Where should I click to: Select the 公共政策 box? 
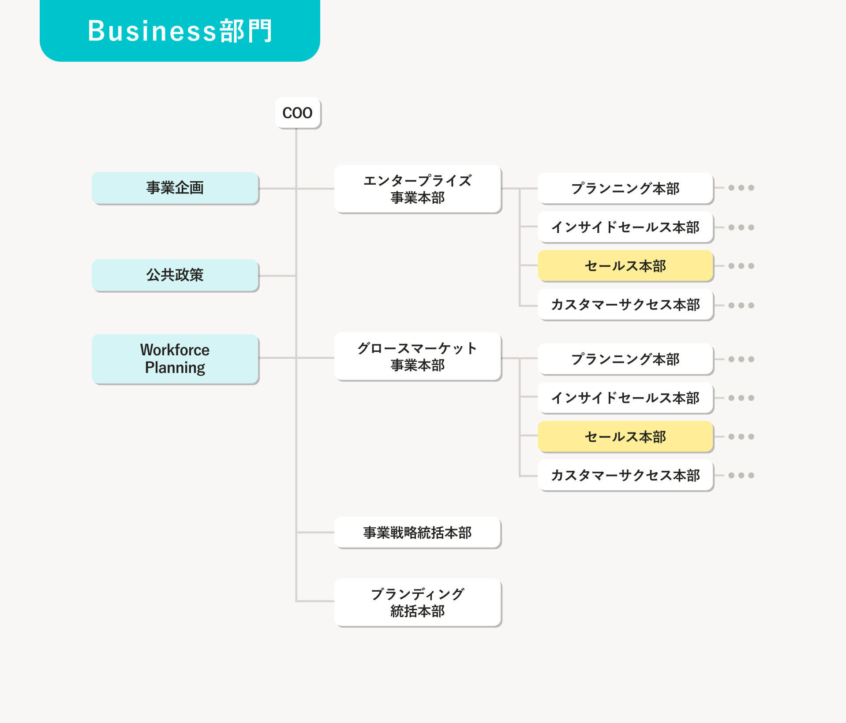click(x=175, y=275)
